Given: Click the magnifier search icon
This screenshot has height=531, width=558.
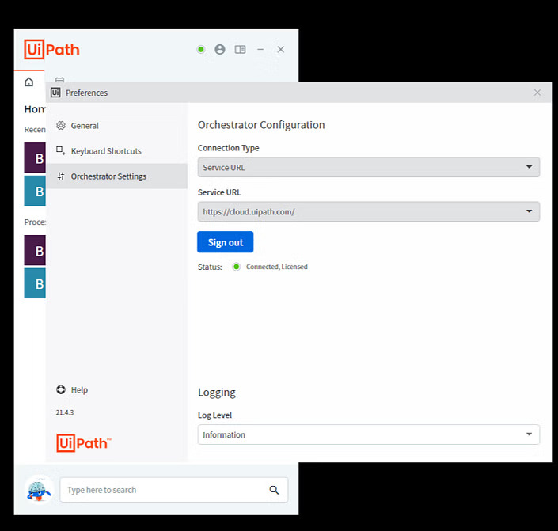Looking at the screenshot, I should pos(274,490).
